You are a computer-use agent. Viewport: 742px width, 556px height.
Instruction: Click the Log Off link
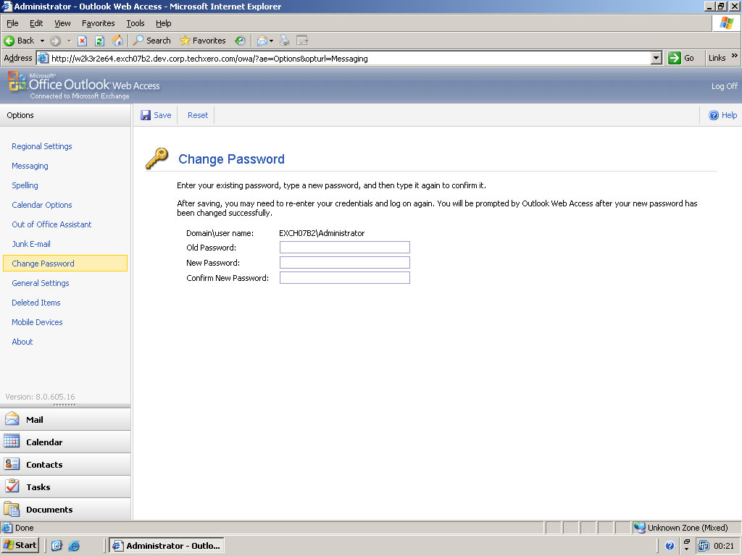tap(724, 86)
